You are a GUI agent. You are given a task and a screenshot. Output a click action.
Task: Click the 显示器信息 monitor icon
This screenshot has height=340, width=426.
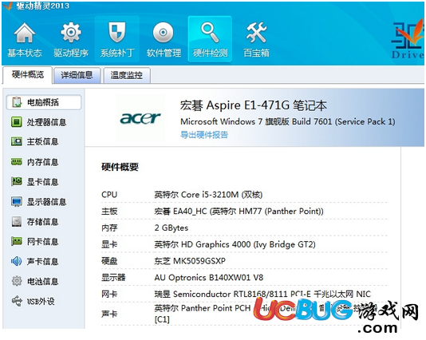coord(17,202)
